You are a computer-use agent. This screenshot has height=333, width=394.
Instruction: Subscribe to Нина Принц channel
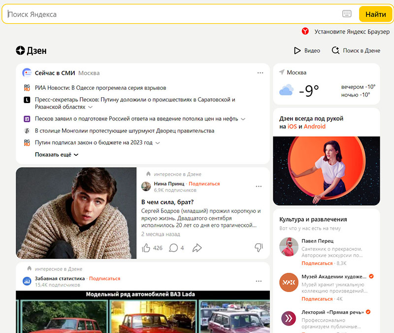pos(204,184)
